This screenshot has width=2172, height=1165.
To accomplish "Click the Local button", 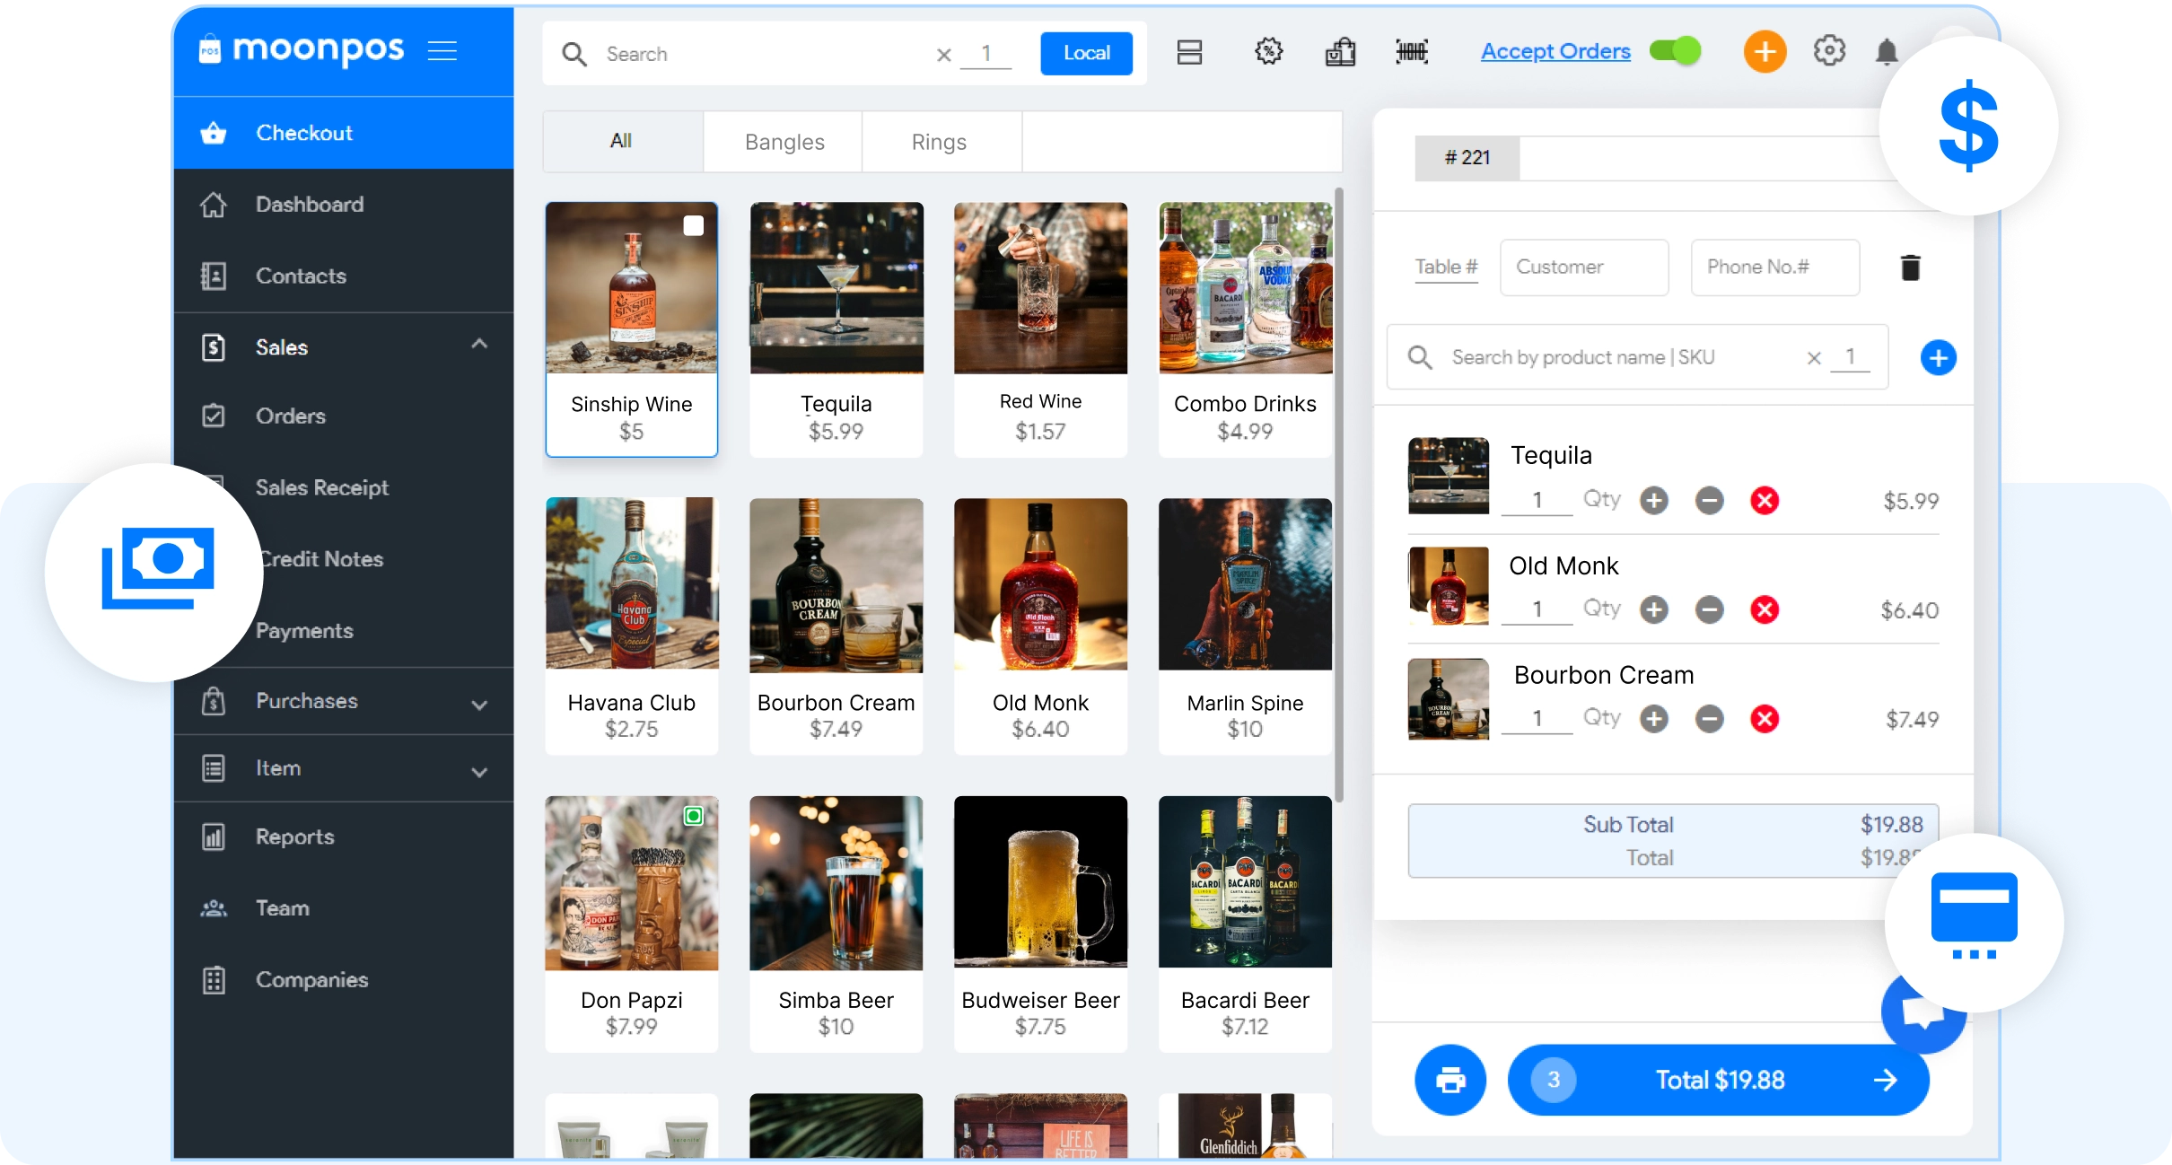I will [1086, 53].
